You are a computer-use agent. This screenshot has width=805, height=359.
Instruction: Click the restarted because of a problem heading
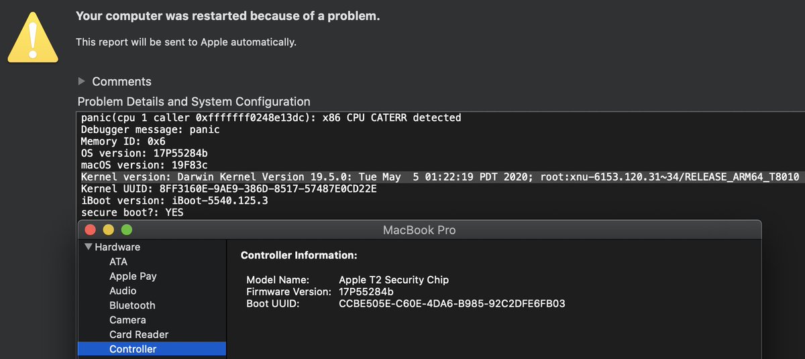(x=228, y=16)
